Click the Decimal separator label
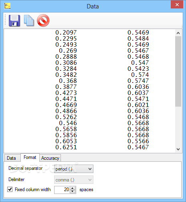This screenshot has height=202, width=186. (x=25, y=168)
